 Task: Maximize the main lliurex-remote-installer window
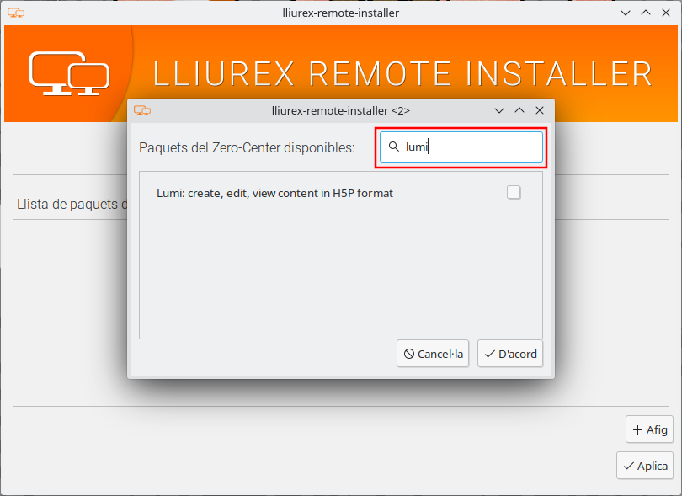[x=646, y=13]
